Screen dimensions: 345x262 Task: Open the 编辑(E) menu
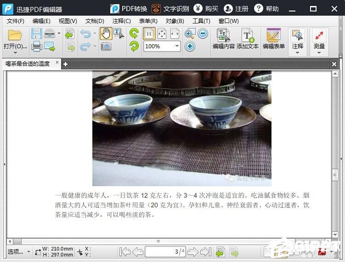click(x=41, y=21)
